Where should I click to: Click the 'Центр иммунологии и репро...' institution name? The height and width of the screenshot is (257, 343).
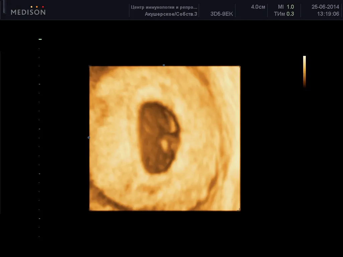tap(164, 7)
